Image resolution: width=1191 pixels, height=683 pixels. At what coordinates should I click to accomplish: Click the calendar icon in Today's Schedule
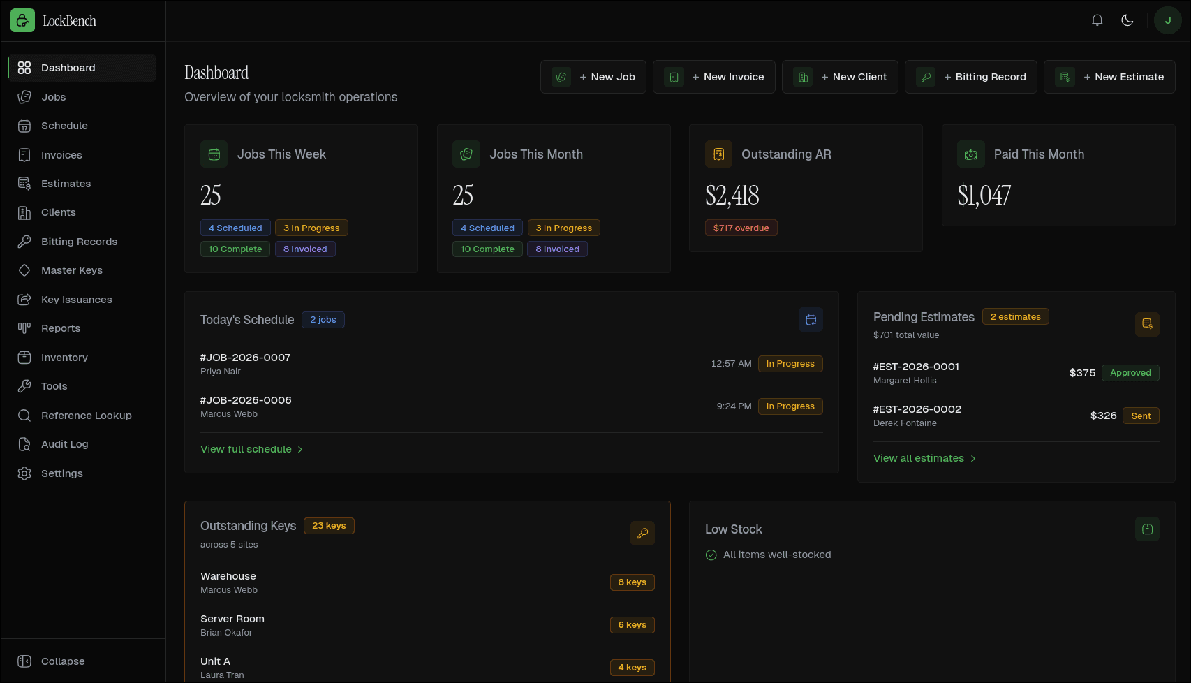click(811, 320)
